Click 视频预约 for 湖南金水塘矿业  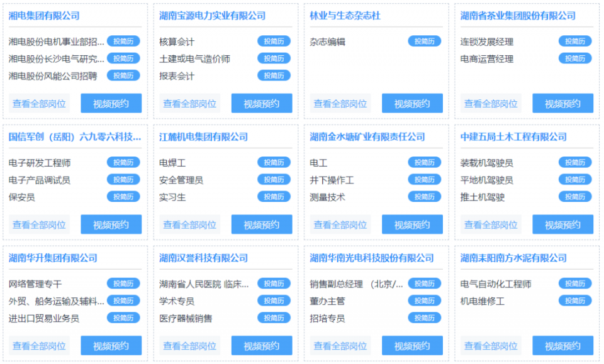click(x=412, y=224)
